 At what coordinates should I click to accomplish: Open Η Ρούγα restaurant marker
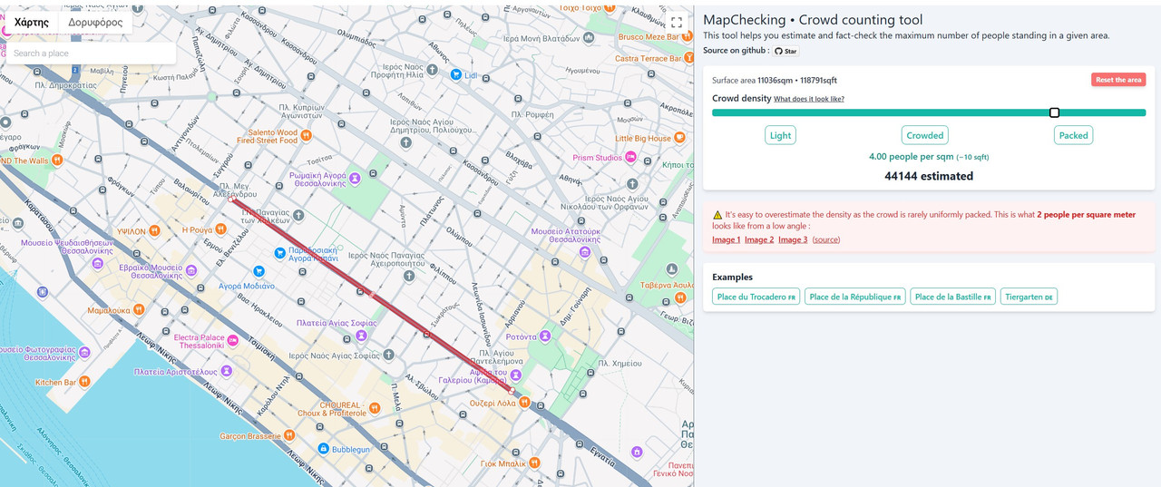pos(221,230)
